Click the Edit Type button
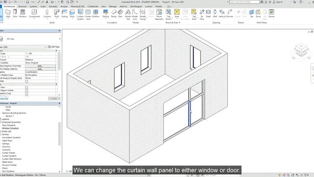Screen dimensions: 314x177 53,47
